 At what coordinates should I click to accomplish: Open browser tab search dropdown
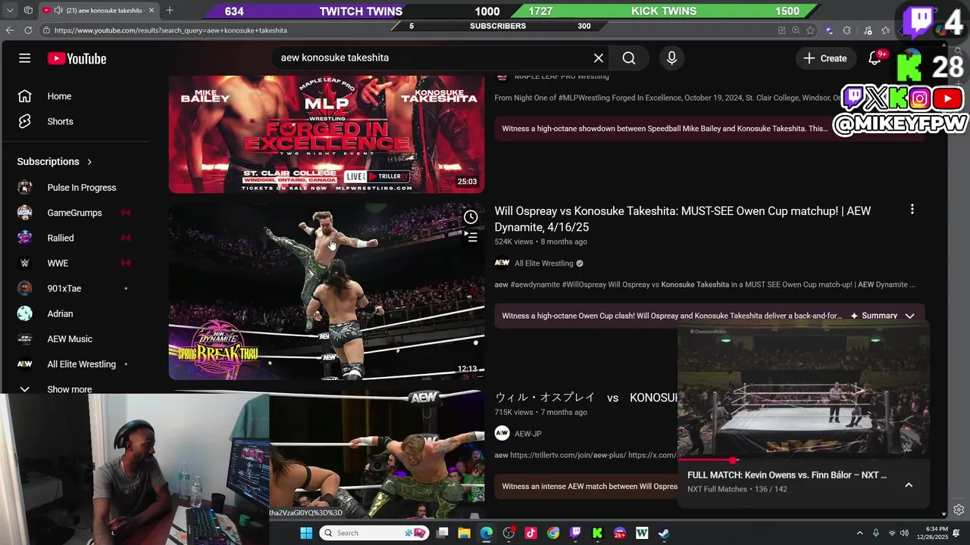coord(10,11)
